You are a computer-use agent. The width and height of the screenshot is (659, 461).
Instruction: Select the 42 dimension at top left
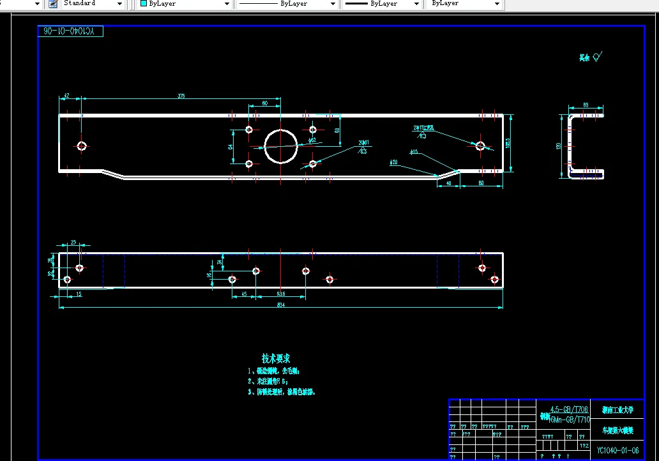click(x=66, y=96)
